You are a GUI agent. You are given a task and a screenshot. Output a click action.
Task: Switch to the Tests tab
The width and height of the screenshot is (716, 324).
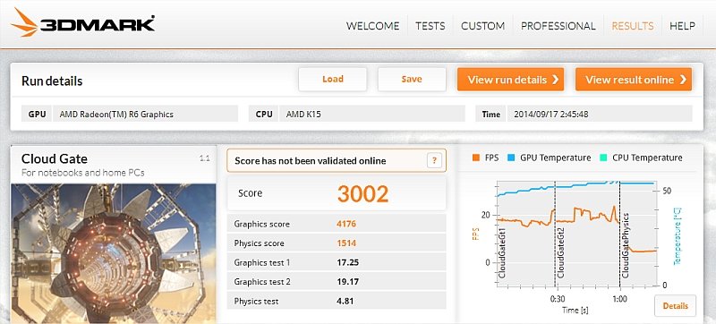pos(430,26)
